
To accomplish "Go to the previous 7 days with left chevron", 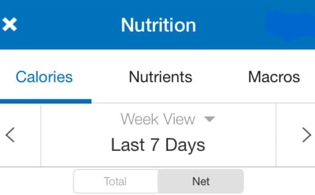I will (10, 135).
